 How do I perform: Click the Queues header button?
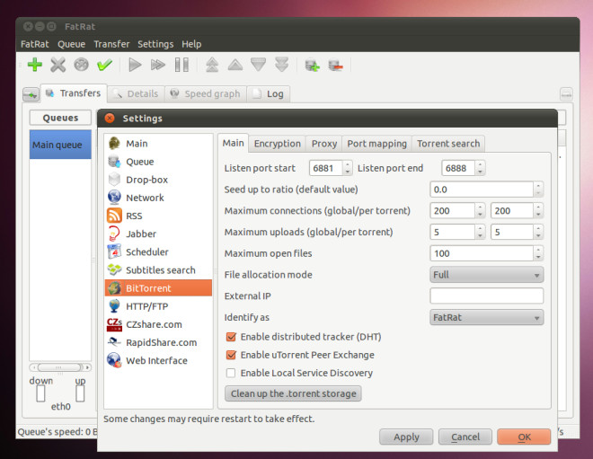(60, 118)
